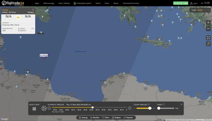This screenshot has width=212, height=121.
Task: Open map Settings from bottom toolbar
Action: coord(83,117)
